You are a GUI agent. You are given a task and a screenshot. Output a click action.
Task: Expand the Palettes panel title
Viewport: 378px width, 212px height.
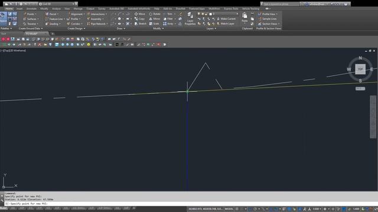point(6,28)
